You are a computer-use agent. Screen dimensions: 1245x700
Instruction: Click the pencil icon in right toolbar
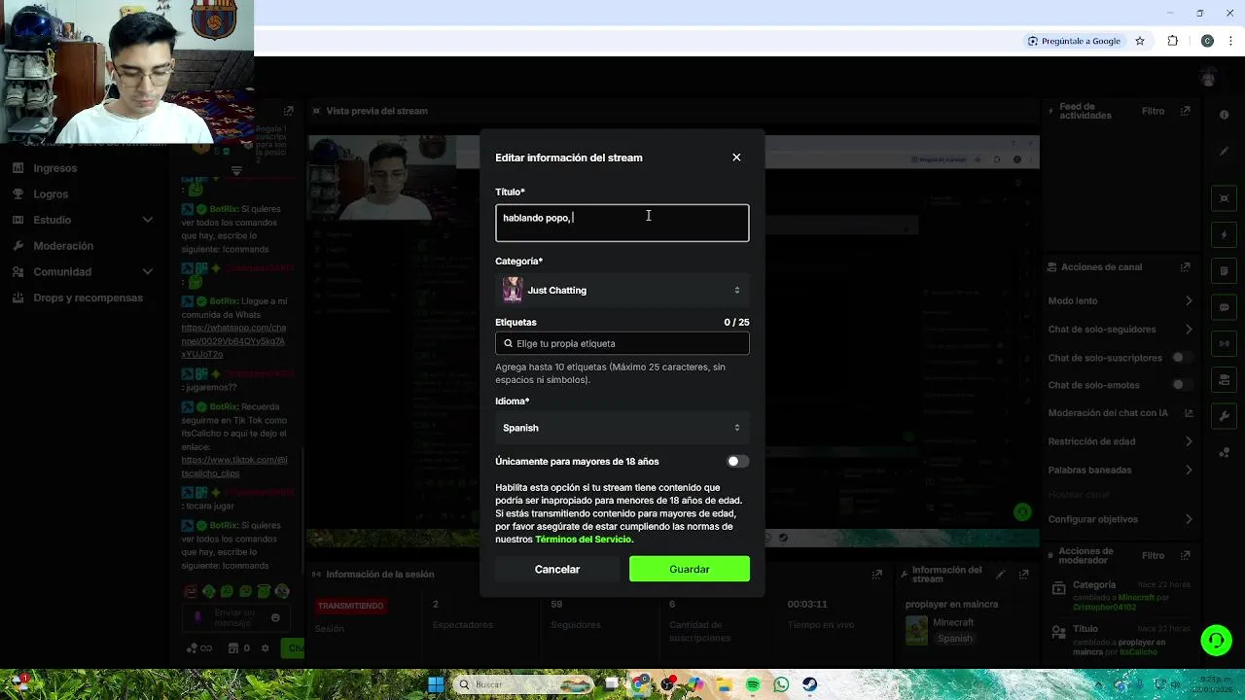[x=1225, y=152]
